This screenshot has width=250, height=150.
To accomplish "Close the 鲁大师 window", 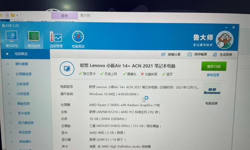I will [x=234, y=27].
